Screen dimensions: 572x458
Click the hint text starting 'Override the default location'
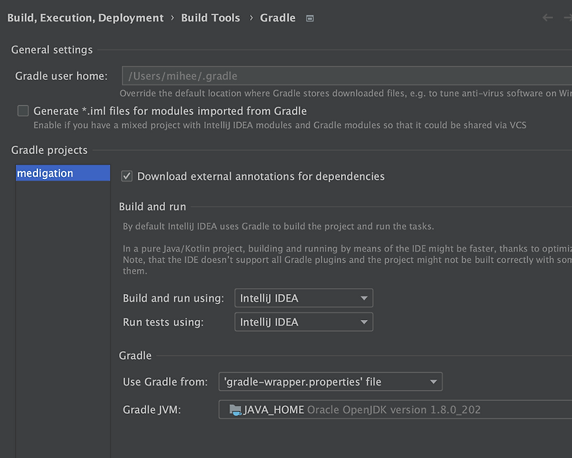click(345, 93)
